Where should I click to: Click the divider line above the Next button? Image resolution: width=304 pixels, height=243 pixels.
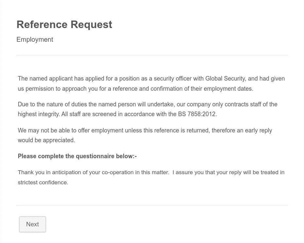(x=152, y=205)
